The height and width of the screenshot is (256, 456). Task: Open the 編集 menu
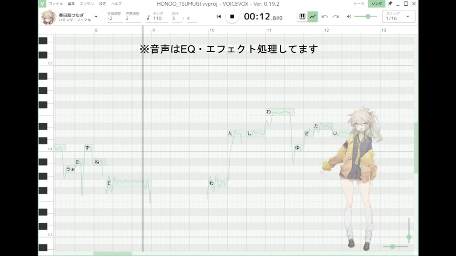pyautogui.click(x=71, y=4)
